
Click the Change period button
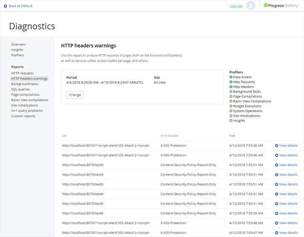coord(75,95)
